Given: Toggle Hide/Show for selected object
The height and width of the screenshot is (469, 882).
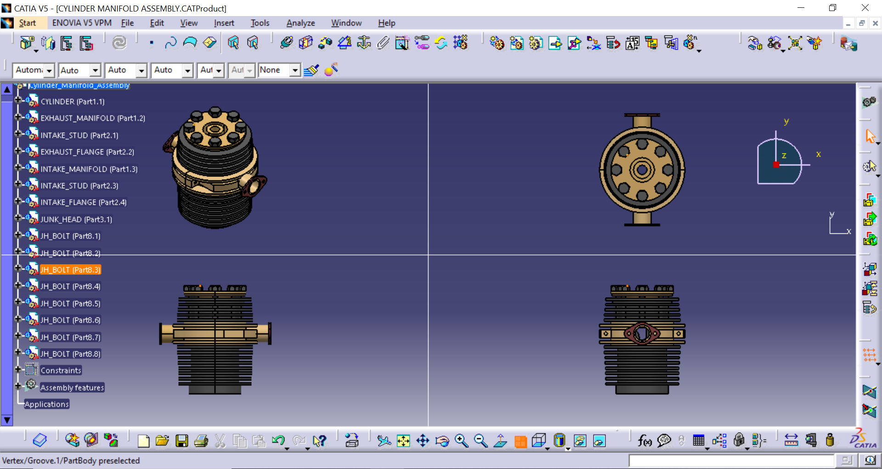Looking at the screenshot, I should (580, 441).
